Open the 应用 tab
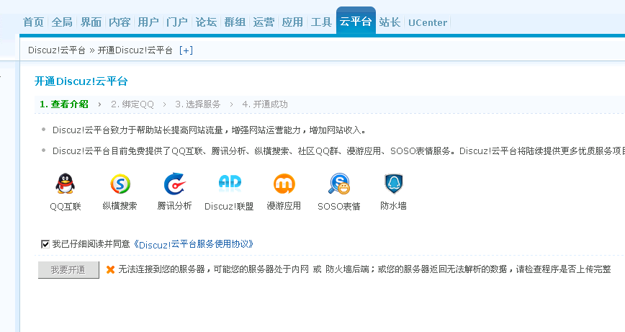 click(x=292, y=22)
